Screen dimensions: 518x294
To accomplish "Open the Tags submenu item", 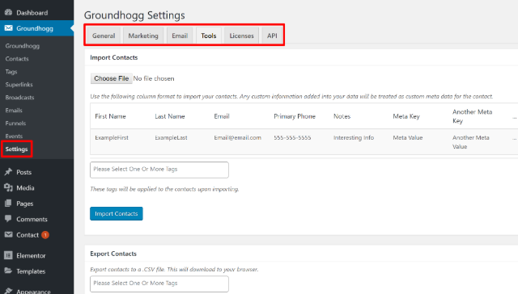I will click(11, 72).
